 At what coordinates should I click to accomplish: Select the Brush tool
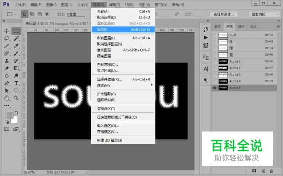(16, 53)
